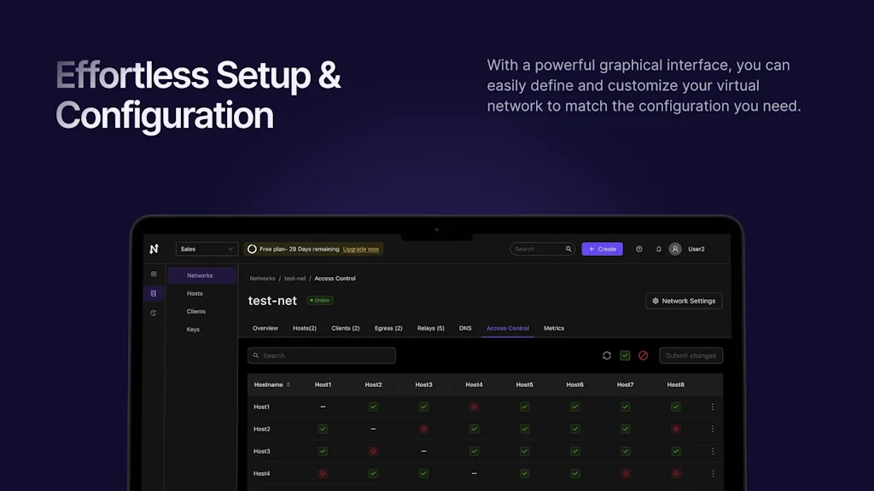Toggle Host4 to Host1 denied access cell
The height and width of the screenshot is (491, 874).
[x=323, y=473]
